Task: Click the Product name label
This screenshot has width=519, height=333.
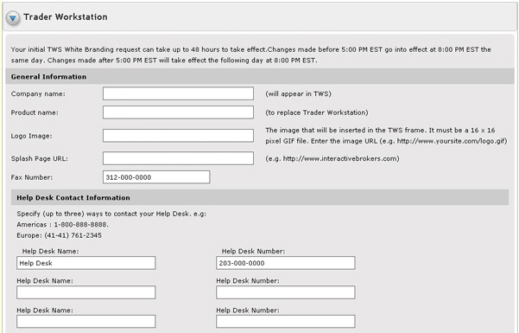Action: (x=35, y=112)
